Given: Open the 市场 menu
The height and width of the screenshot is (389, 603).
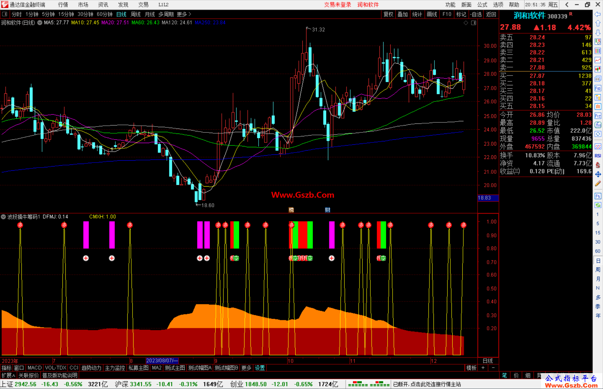Looking at the screenshot, I should [83, 4].
